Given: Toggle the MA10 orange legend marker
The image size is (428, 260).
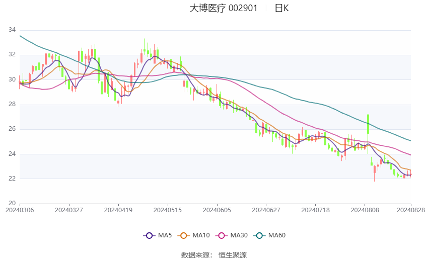Looking at the screenshot, I should pos(183,235).
